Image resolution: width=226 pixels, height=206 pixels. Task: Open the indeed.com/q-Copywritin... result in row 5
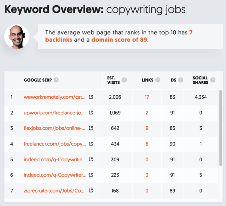coord(55,159)
